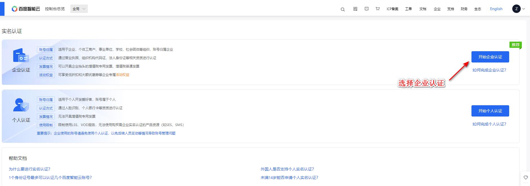Switch language to English
The height and width of the screenshot is (186, 530).
point(496,9)
